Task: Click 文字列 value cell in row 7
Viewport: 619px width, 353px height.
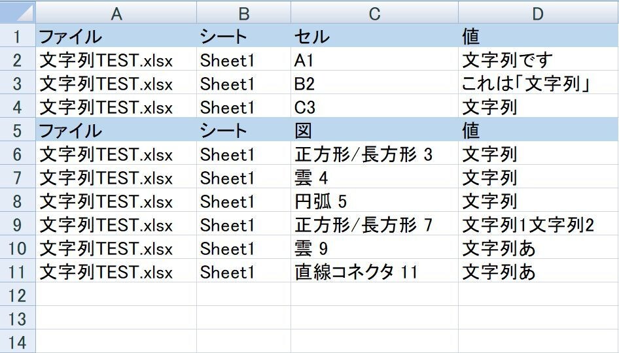Action: click(x=539, y=176)
